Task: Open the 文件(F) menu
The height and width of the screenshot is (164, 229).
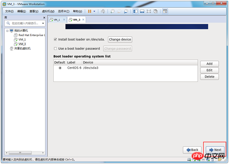Action: (x=9, y=11)
